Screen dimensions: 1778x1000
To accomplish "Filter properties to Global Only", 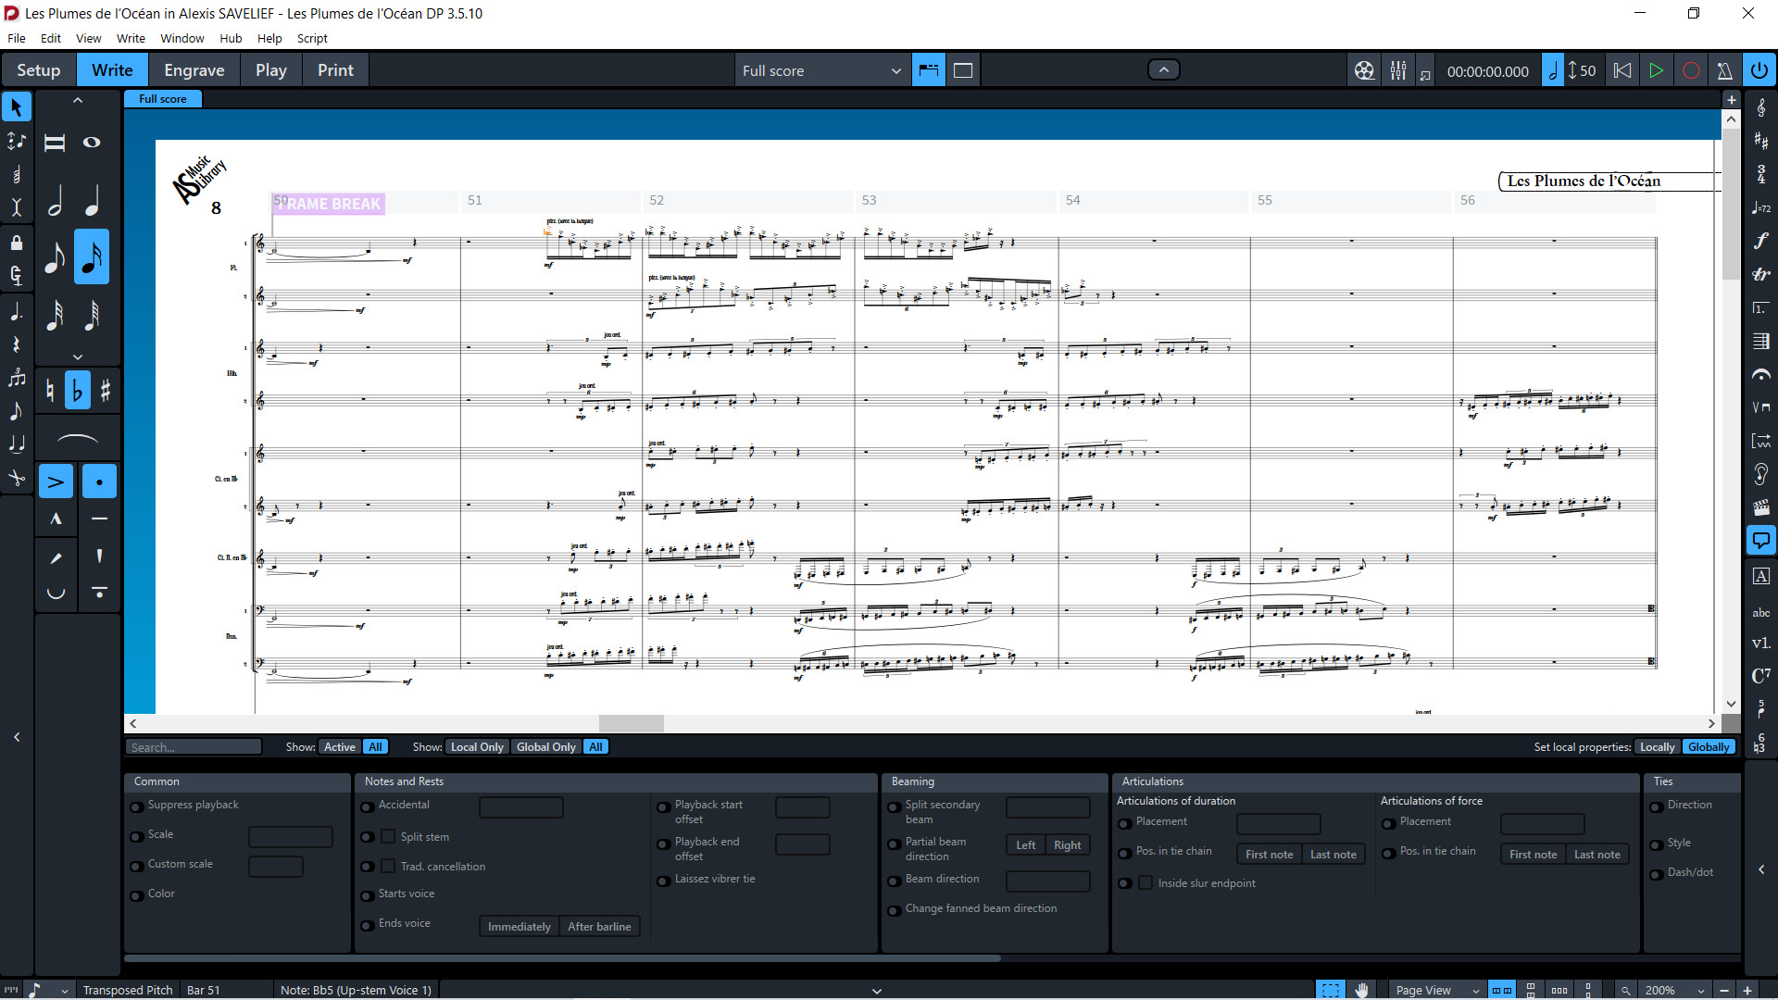I will pyautogui.click(x=546, y=747).
